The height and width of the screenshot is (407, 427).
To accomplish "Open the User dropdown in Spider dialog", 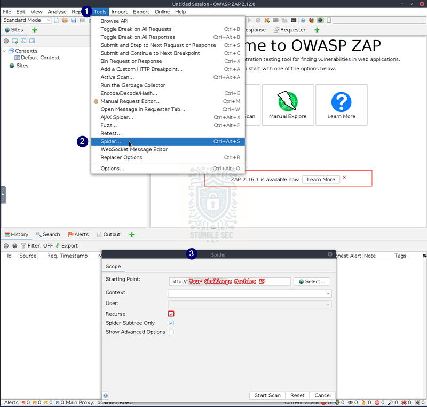I will [250, 304].
